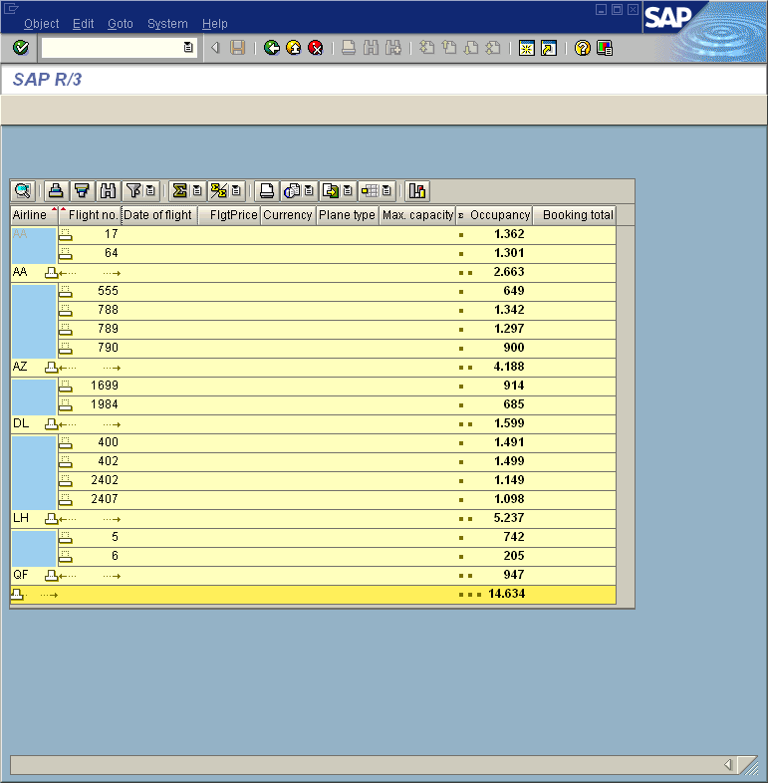Click the ALV Details magnifier icon
This screenshot has width=768, height=783.
coord(23,190)
